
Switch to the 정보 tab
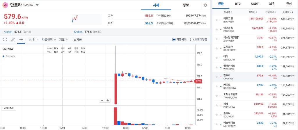(186, 5)
